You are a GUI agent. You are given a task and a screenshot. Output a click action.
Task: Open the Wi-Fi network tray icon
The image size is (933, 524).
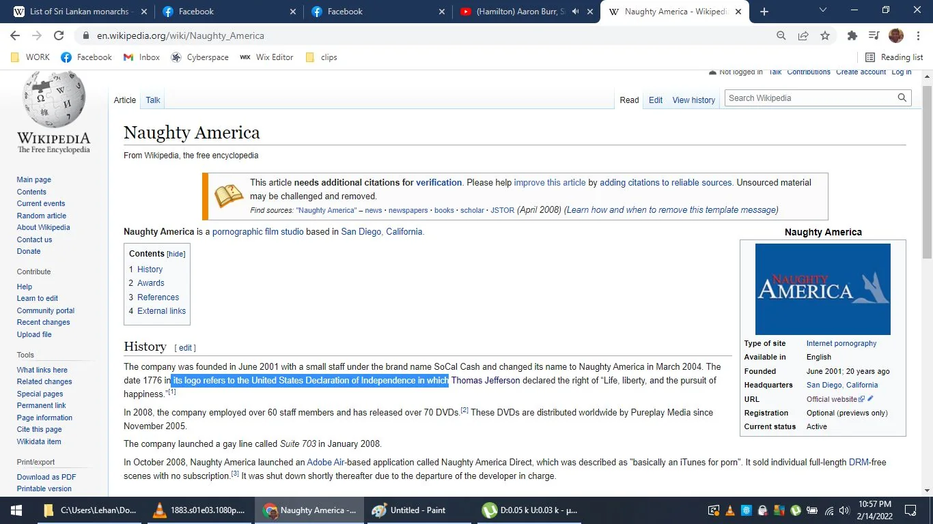point(829,510)
